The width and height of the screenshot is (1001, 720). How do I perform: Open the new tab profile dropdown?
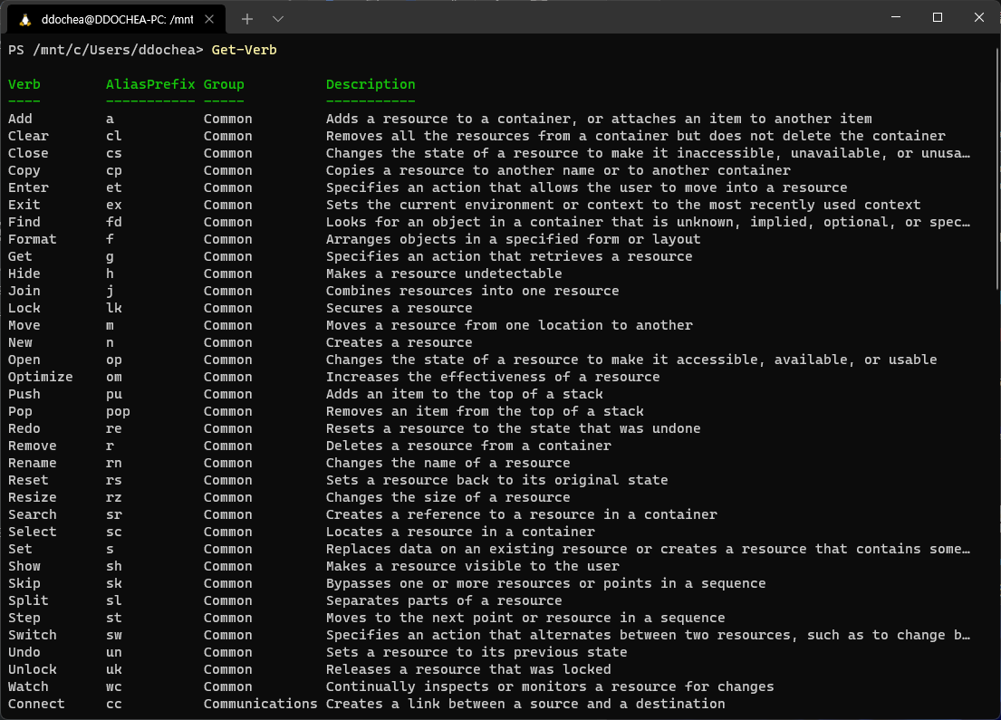click(x=278, y=19)
